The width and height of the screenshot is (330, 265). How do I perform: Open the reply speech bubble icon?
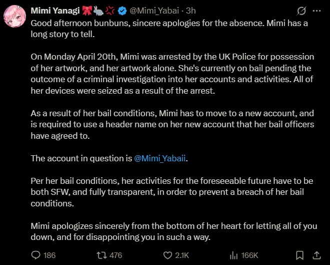coord(35,255)
